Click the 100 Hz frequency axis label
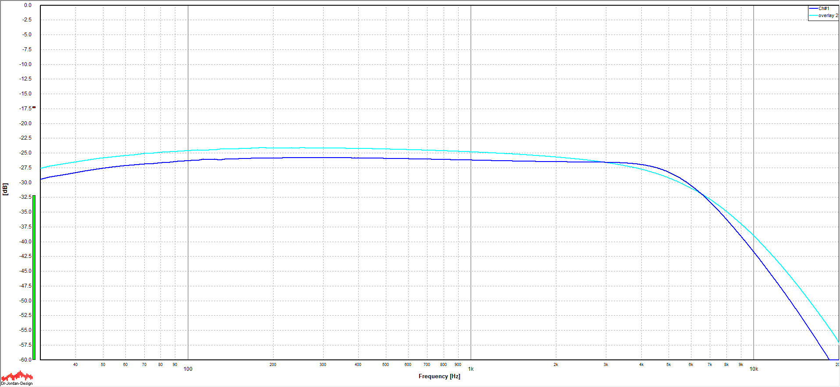The width and height of the screenshot is (840, 387). point(188,369)
